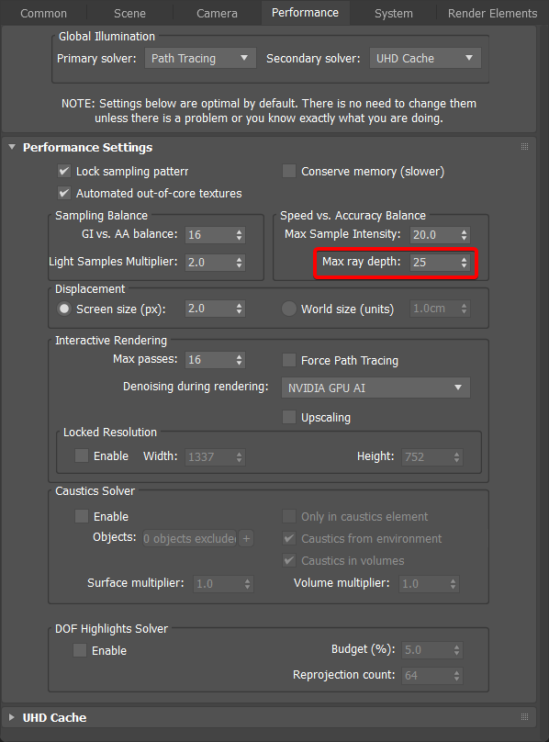This screenshot has width=549, height=742.
Task: Click the Max passes value field
Action: click(209, 360)
